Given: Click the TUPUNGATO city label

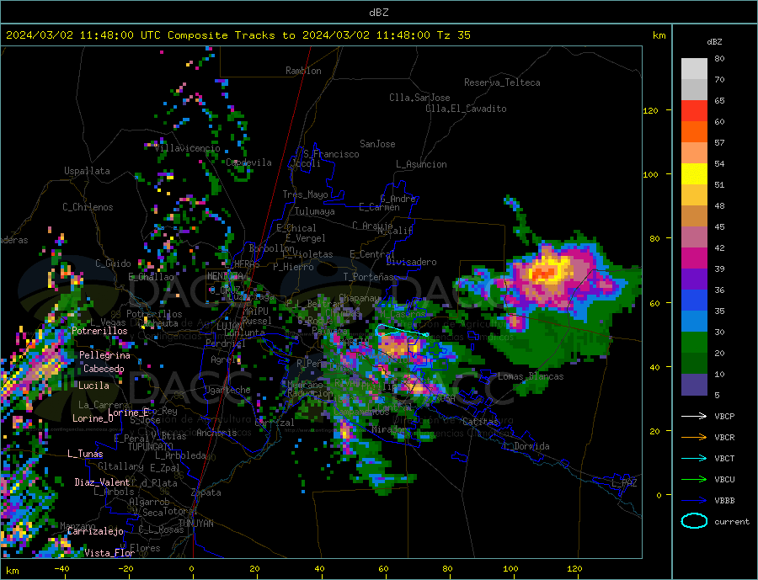Looking at the screenshot, I should [x=151, y=447].
